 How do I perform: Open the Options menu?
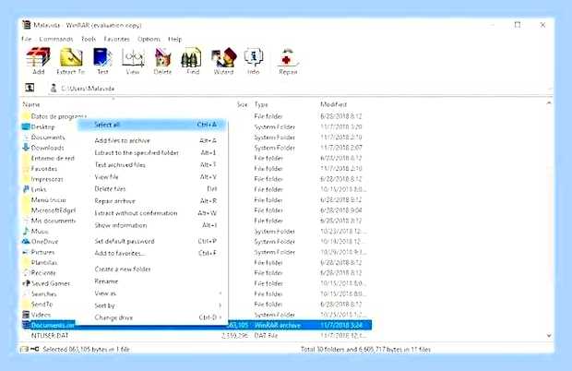pyautogui.click(x=149, y=39)
